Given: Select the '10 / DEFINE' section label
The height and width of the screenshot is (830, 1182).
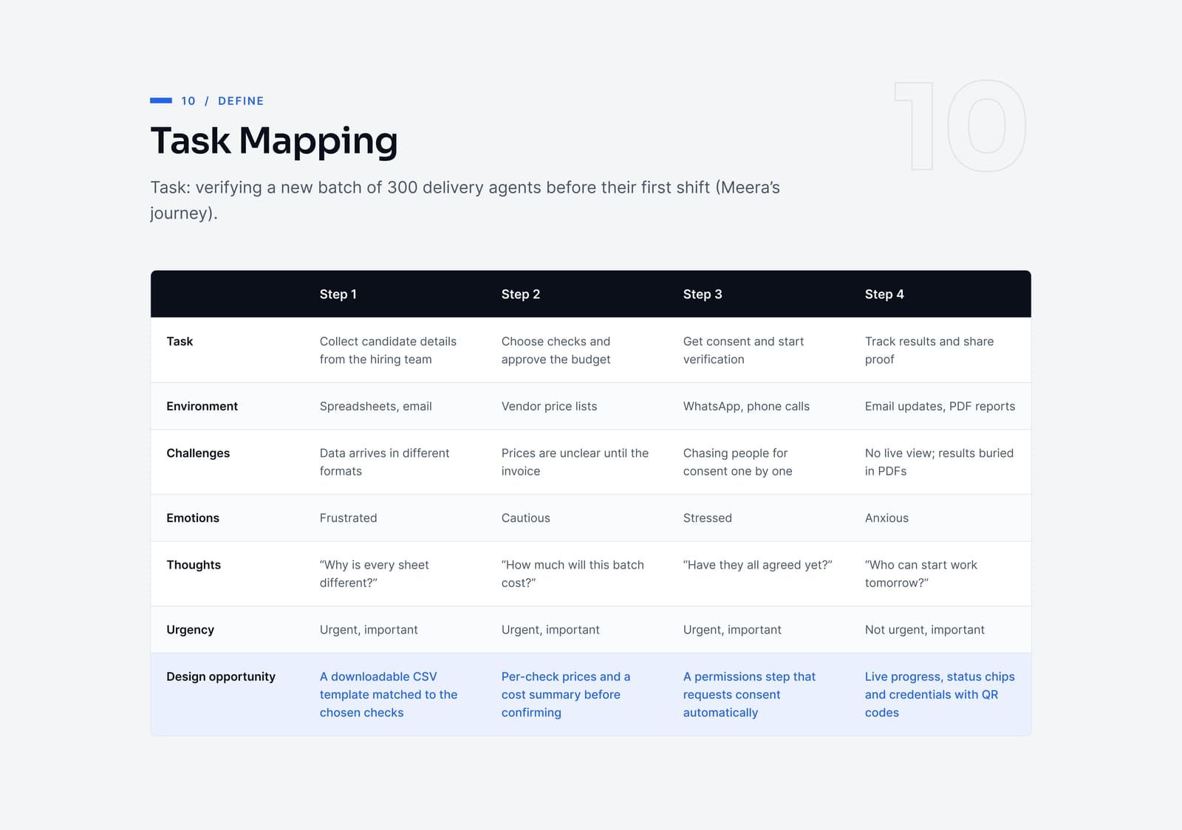Looking at the screenshot, I should pyautogui.click(x=222, y=101).
